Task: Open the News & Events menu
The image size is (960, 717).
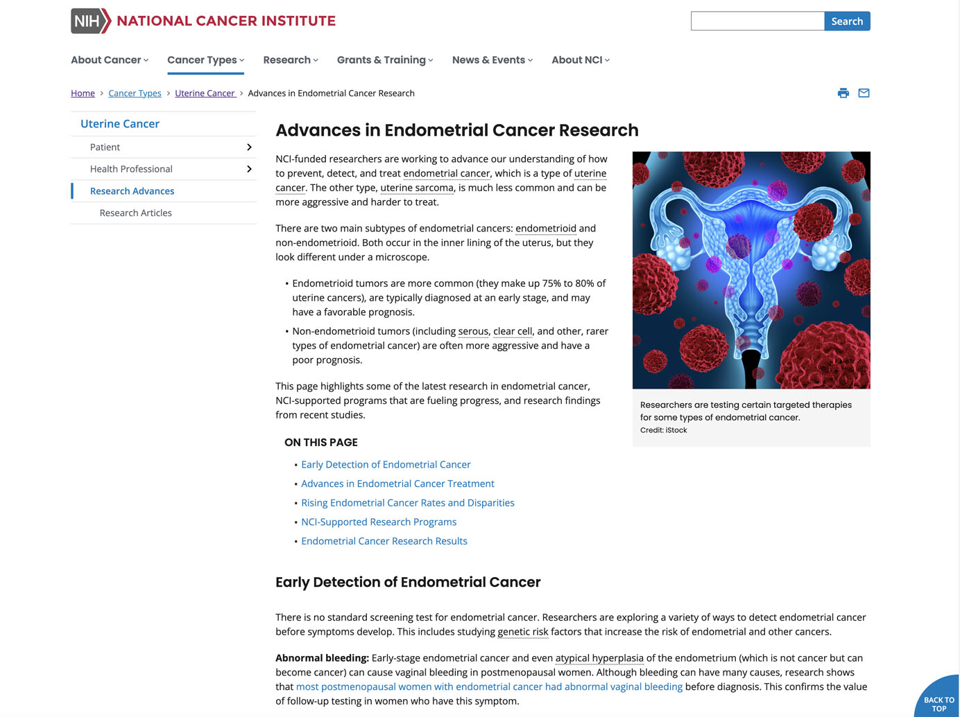Action: coord(492,60)
